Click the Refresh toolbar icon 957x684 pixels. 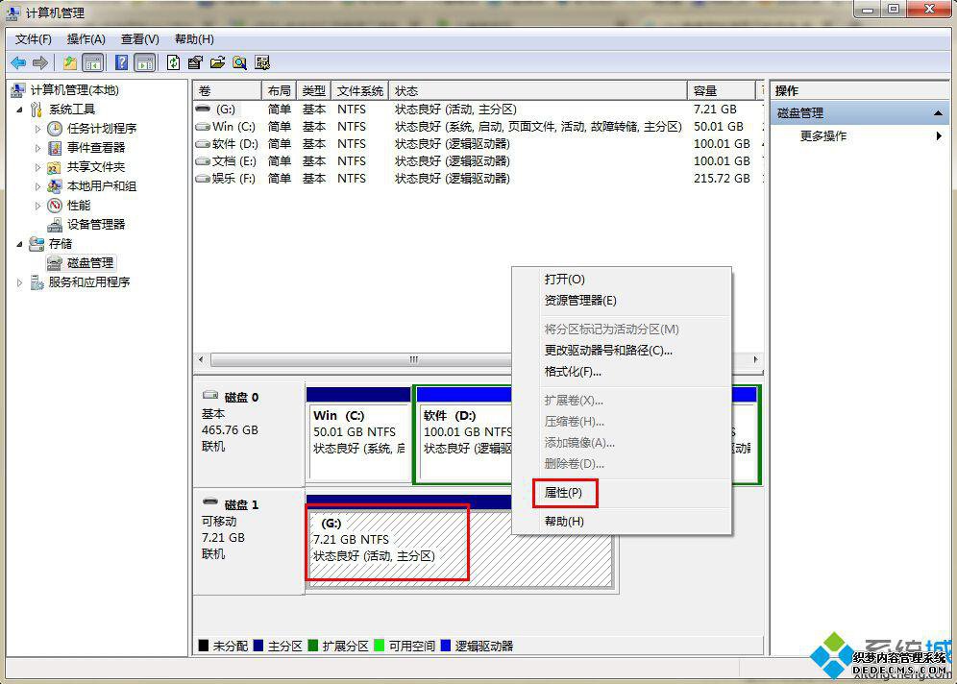173,62
